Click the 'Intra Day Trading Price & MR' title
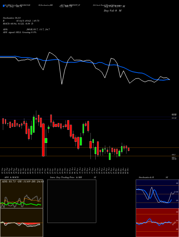The height and width of the screenshot is (237, 179). tap(66, 177)
